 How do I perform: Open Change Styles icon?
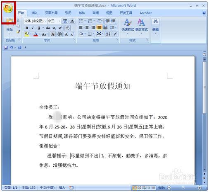pyautogui.click(x=141, y=25)
